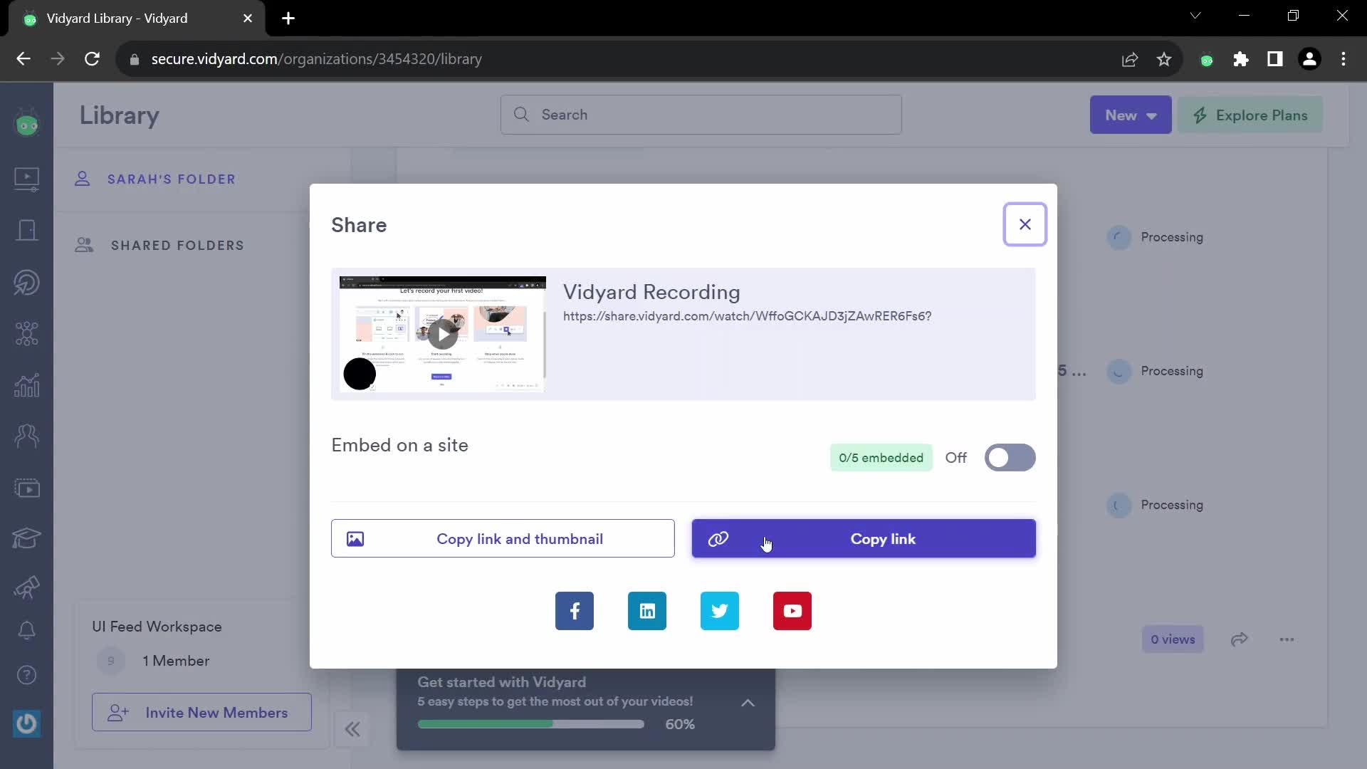Screen dimensions: 1367x769
Task: Click Invite New Members button
Action: pos(201,712)
